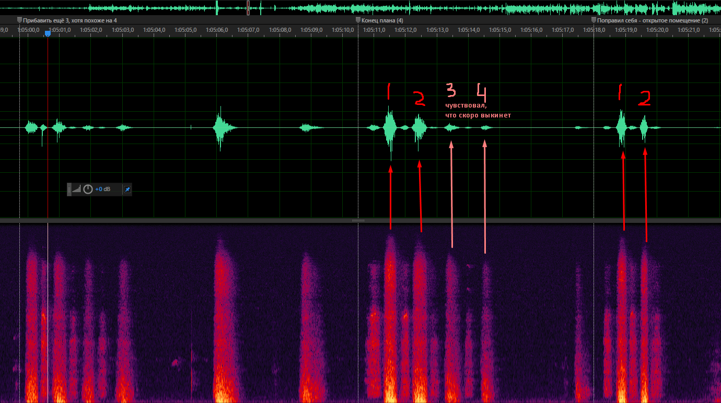
Task: Click the 1:05:02,0 time ruler label
Action: 91,30
